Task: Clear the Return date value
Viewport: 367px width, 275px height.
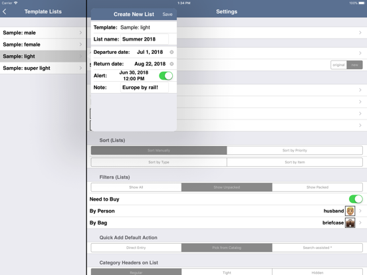Action: pyautogui.click(x=172, y=64)
